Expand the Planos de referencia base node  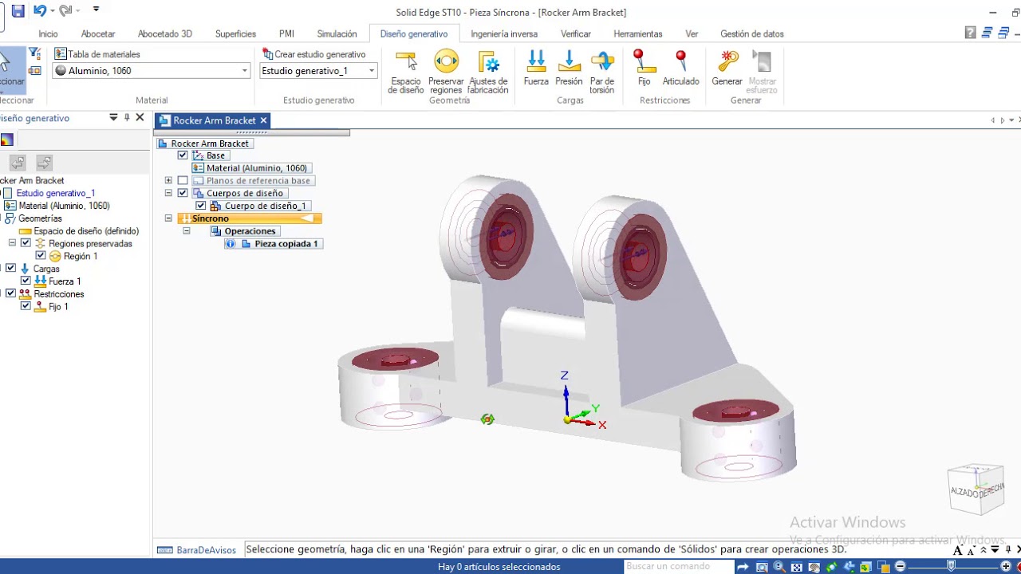[x=168, y=181]
